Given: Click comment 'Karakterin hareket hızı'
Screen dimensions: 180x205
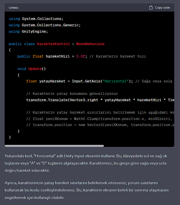Looking at the screenshot, I should (118, 56).
